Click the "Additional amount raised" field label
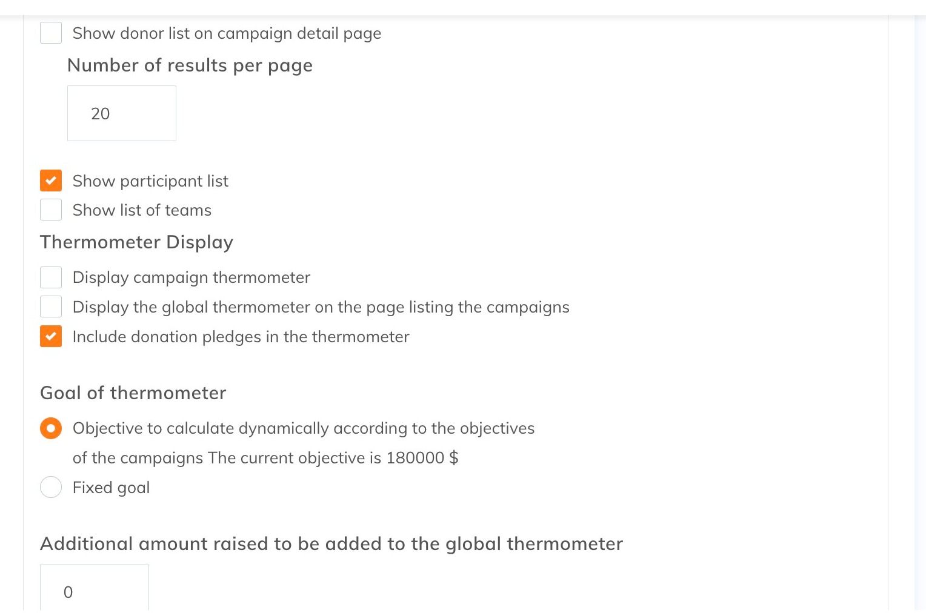Screen dimensions: 926x613 [331, 544]
